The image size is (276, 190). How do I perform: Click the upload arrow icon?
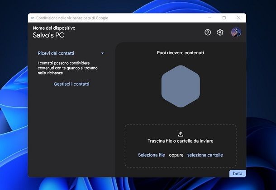(x=181, y=134)
